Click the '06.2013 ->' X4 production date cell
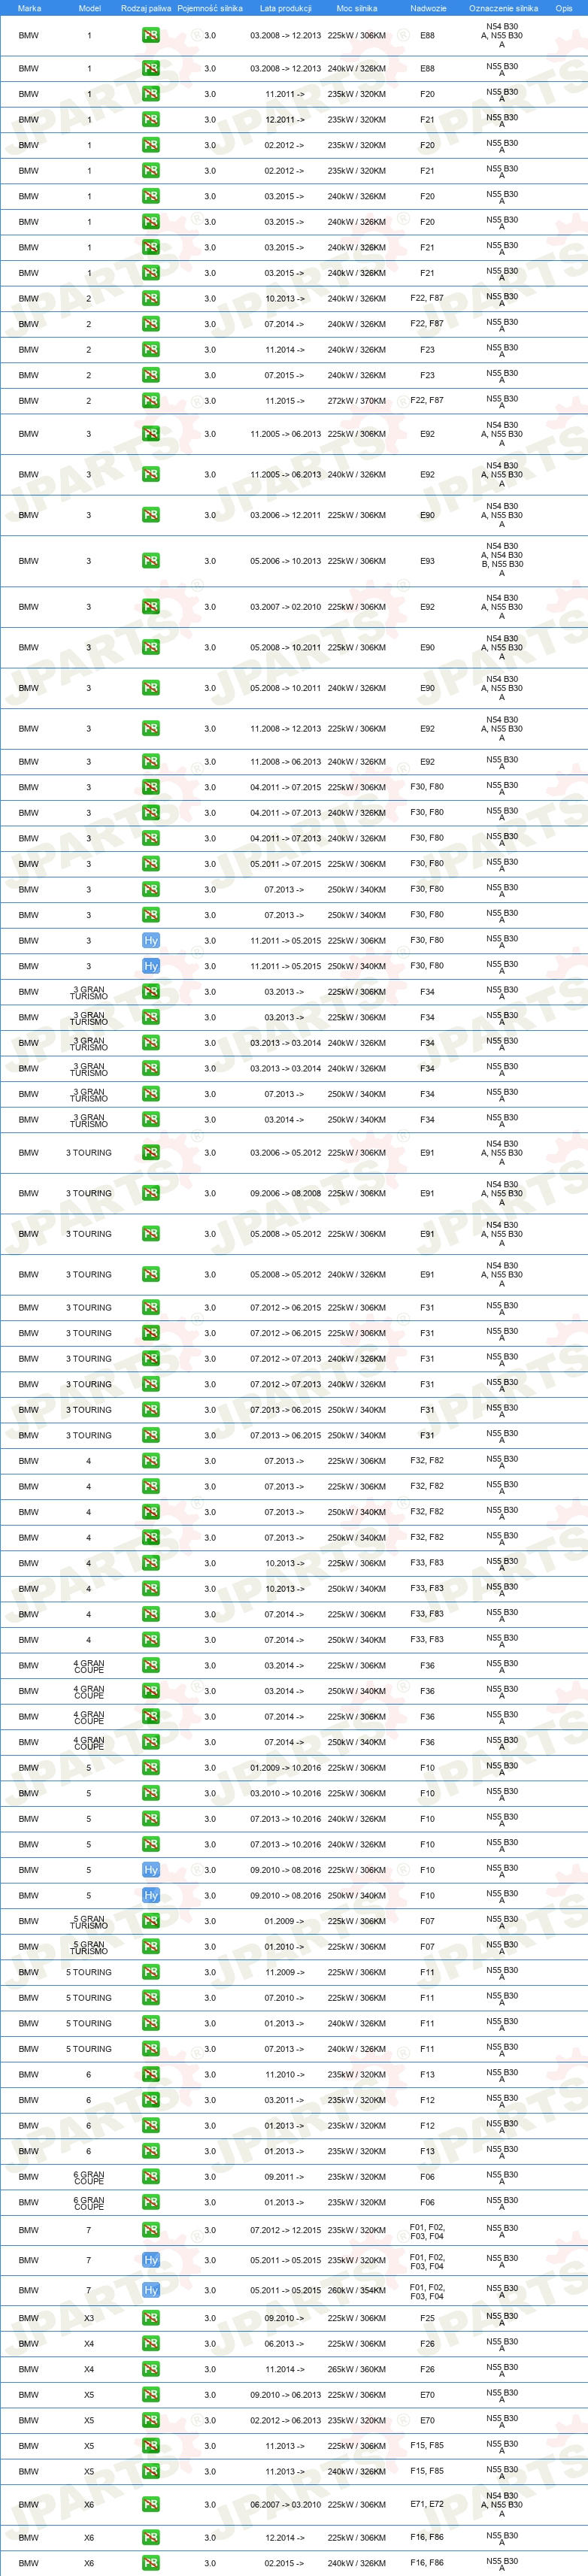 point(285,2343)
